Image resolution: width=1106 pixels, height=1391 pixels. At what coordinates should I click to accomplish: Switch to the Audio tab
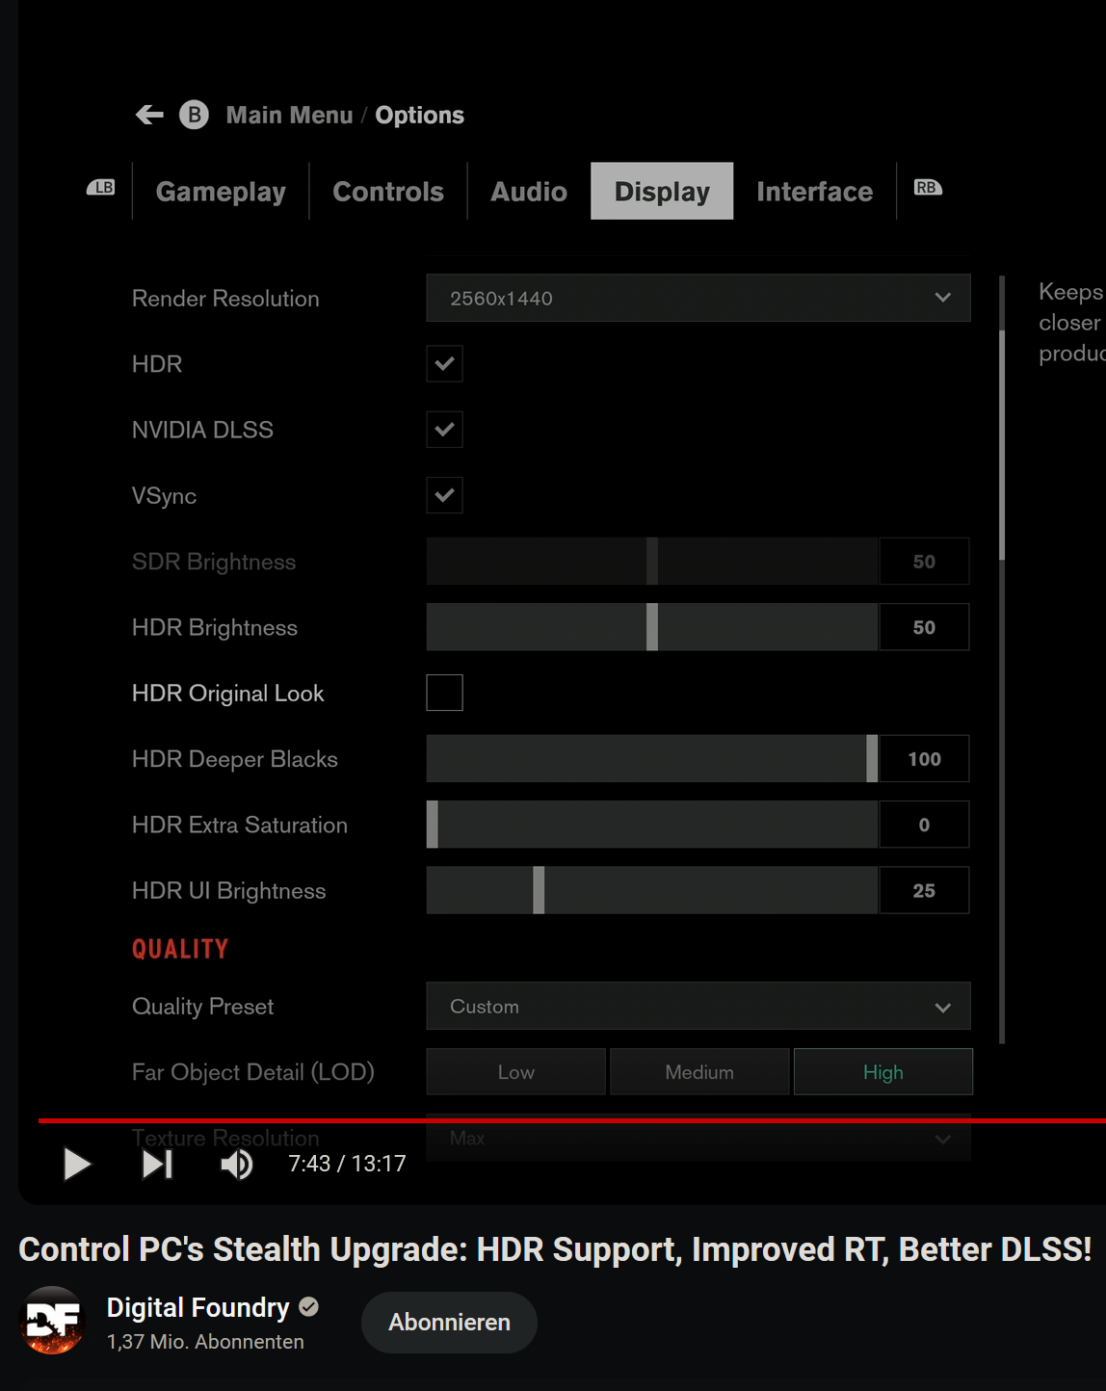pos(528,191)
